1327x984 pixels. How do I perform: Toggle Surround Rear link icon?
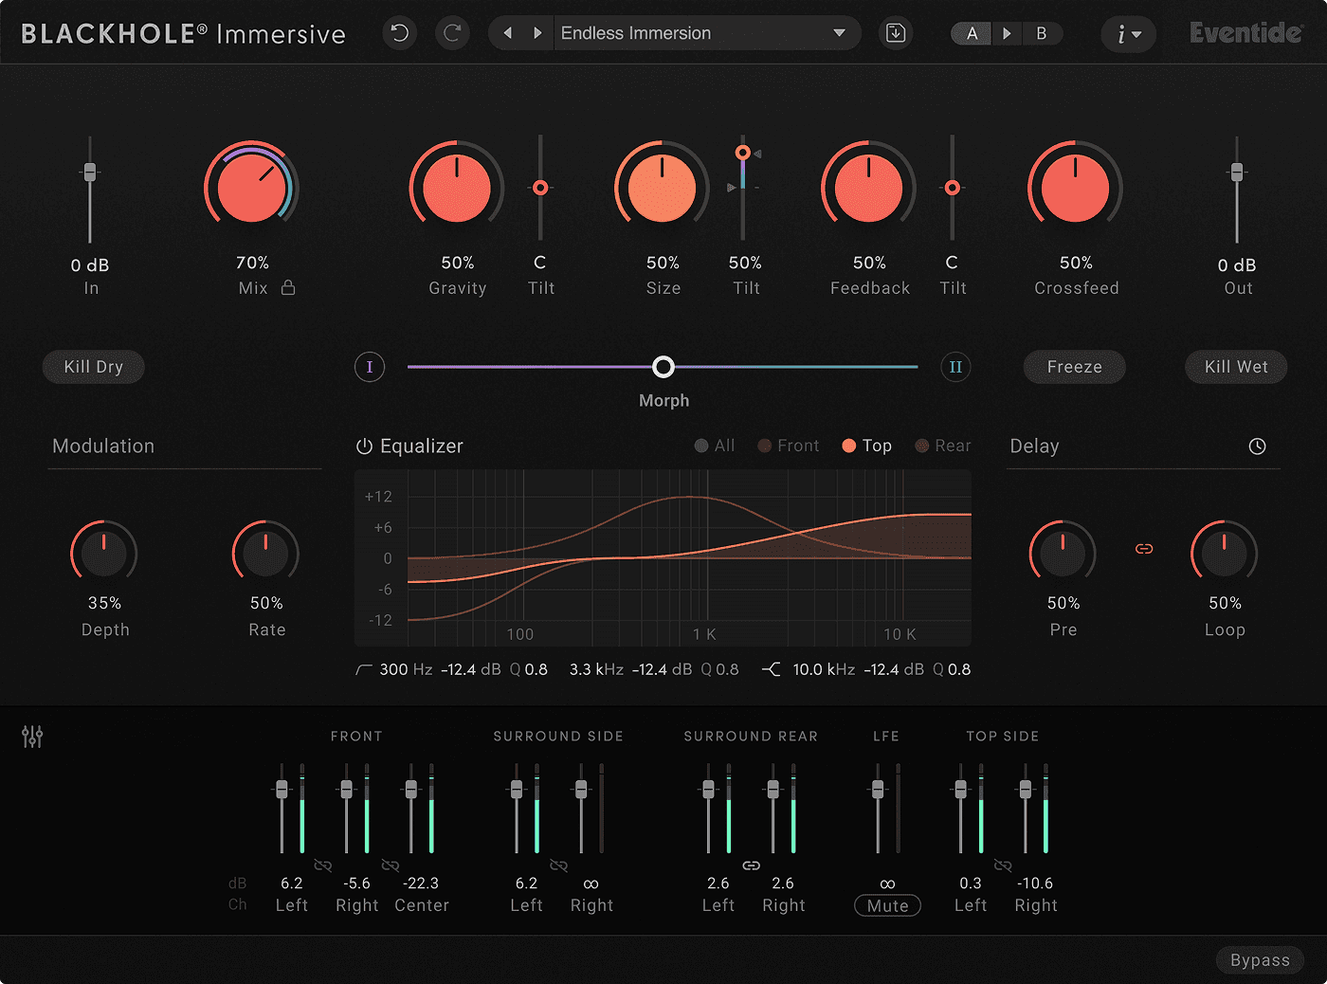[x=751, y=866]
